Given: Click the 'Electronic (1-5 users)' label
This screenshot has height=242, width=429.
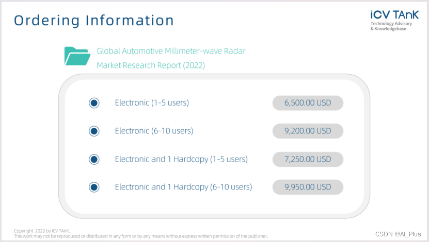Looking at the screenshot, I should [x=152, y=103].
